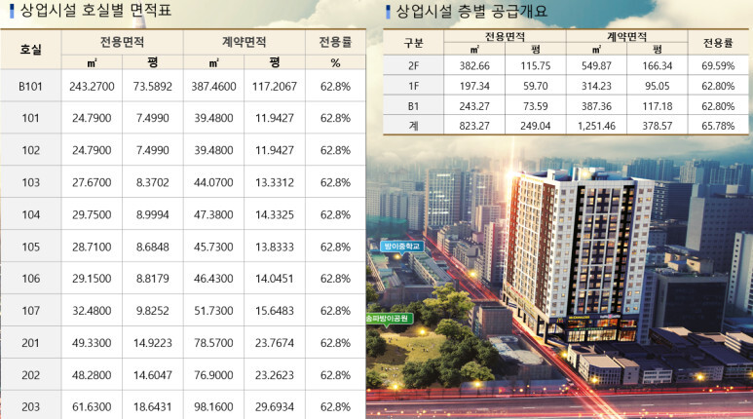Click the value 28.7100 in row 105

click(92, 247)
